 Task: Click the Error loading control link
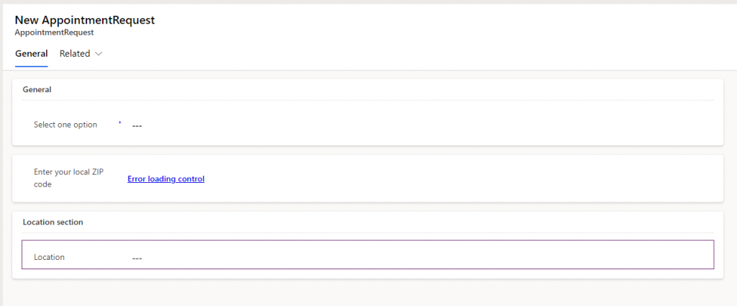166,179
